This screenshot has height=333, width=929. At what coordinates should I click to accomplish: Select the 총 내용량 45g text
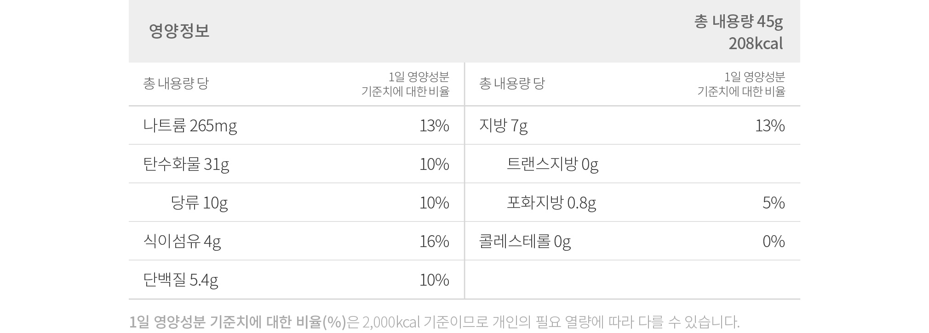pos(739,22)
